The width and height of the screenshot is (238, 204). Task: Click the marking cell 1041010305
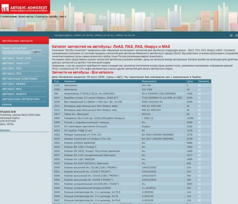click(x=149, y=167)
